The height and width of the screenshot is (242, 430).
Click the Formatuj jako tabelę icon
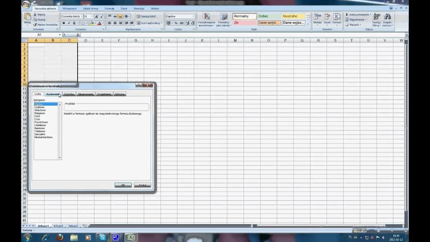point(224,18)
